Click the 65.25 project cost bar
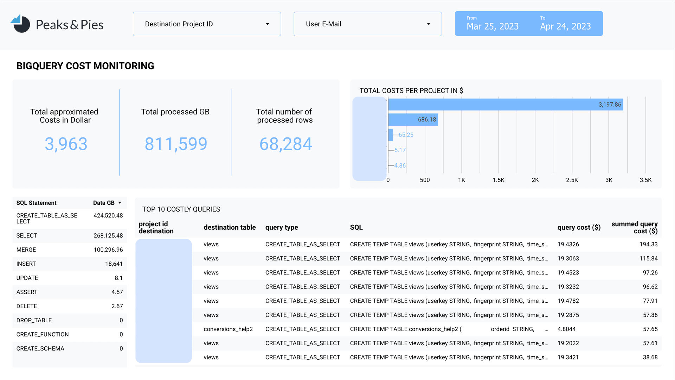This screenshot has height=380, width=675. (390, 135)
